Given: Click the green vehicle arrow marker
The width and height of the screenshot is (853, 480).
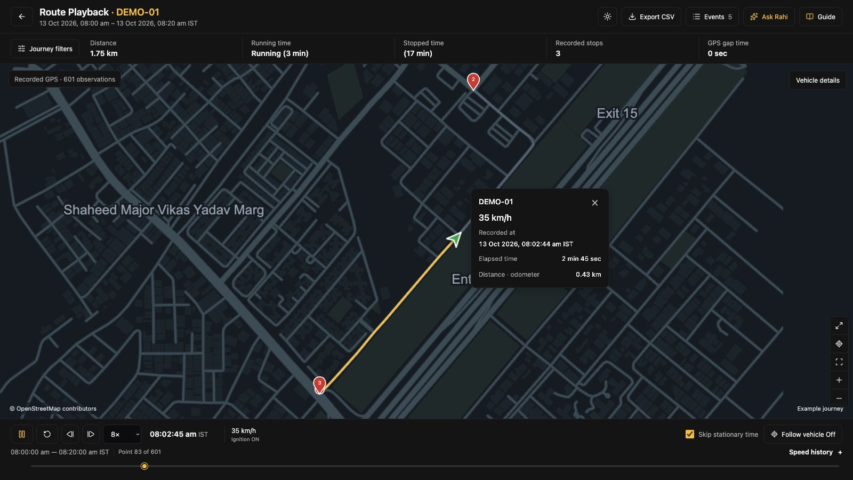Looking at the screenshot, I should click(454, 239).
